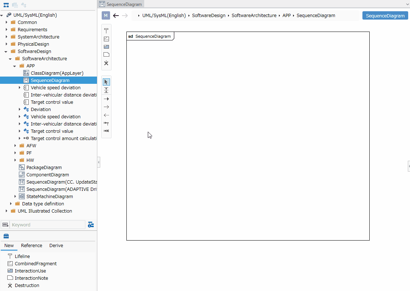The image size is (410, 291).
Task: Expand the StateMachineDiagram tree node
Action: [x=15, y=196]
